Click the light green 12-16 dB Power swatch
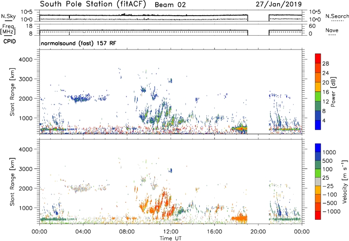 click(318, 96)
